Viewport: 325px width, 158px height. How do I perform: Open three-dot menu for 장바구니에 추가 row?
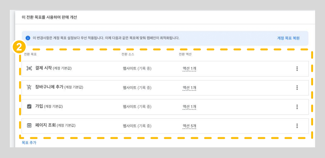pos(297,88)
